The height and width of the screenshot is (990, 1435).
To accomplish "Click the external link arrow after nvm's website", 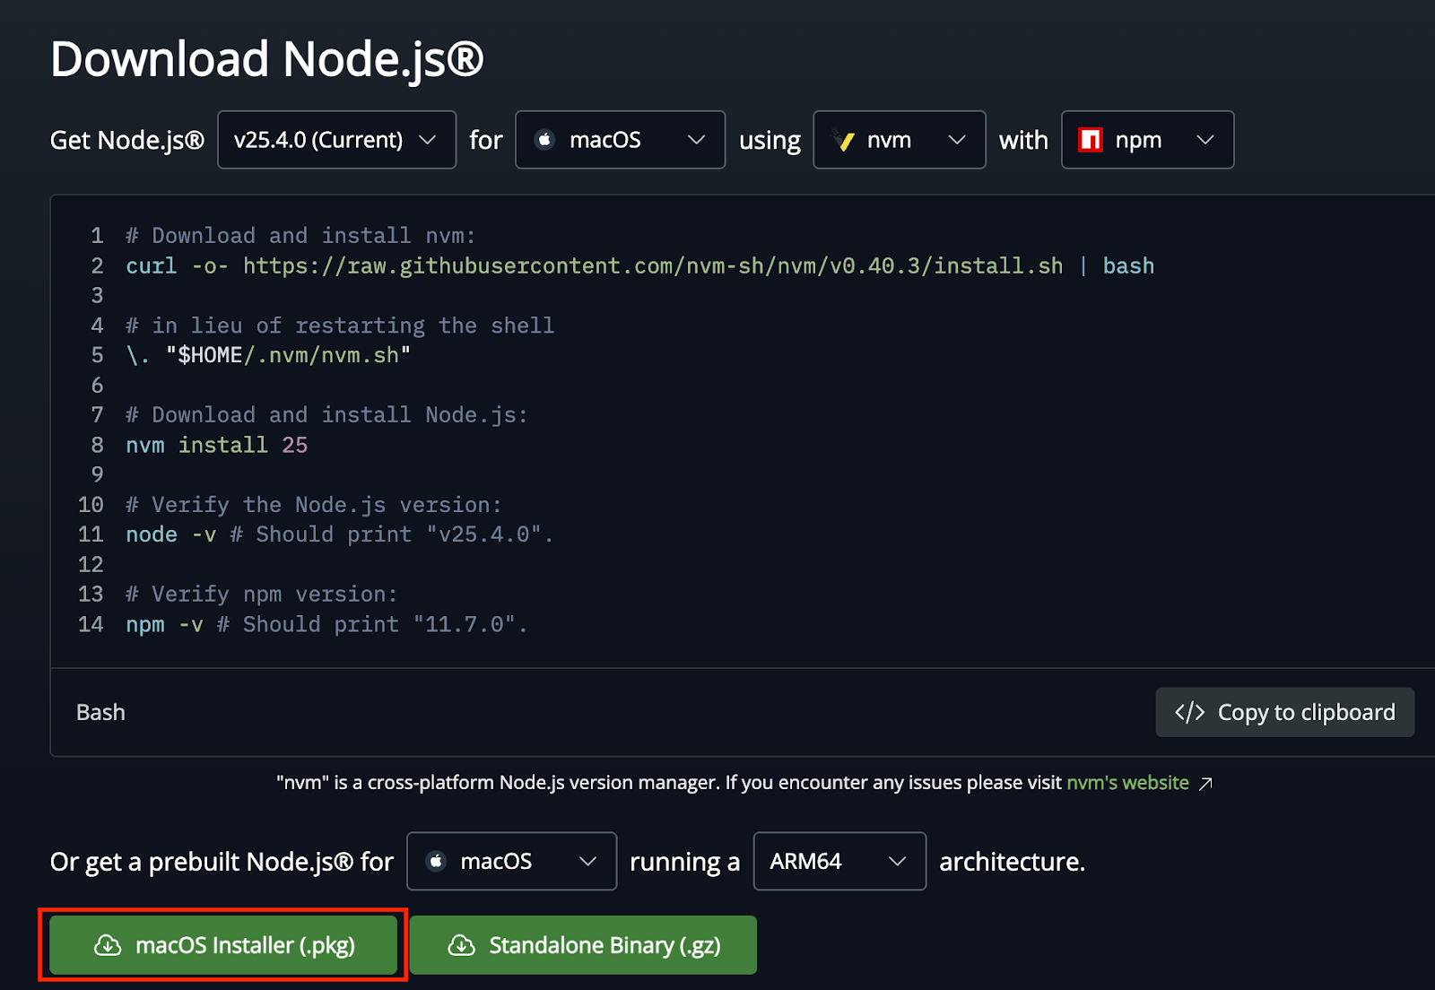I will [1206, 784].
